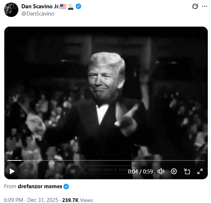Open the Grok slashed-circle icon
The height and width of the screenshot is (203, 211).
click(195, 6)
